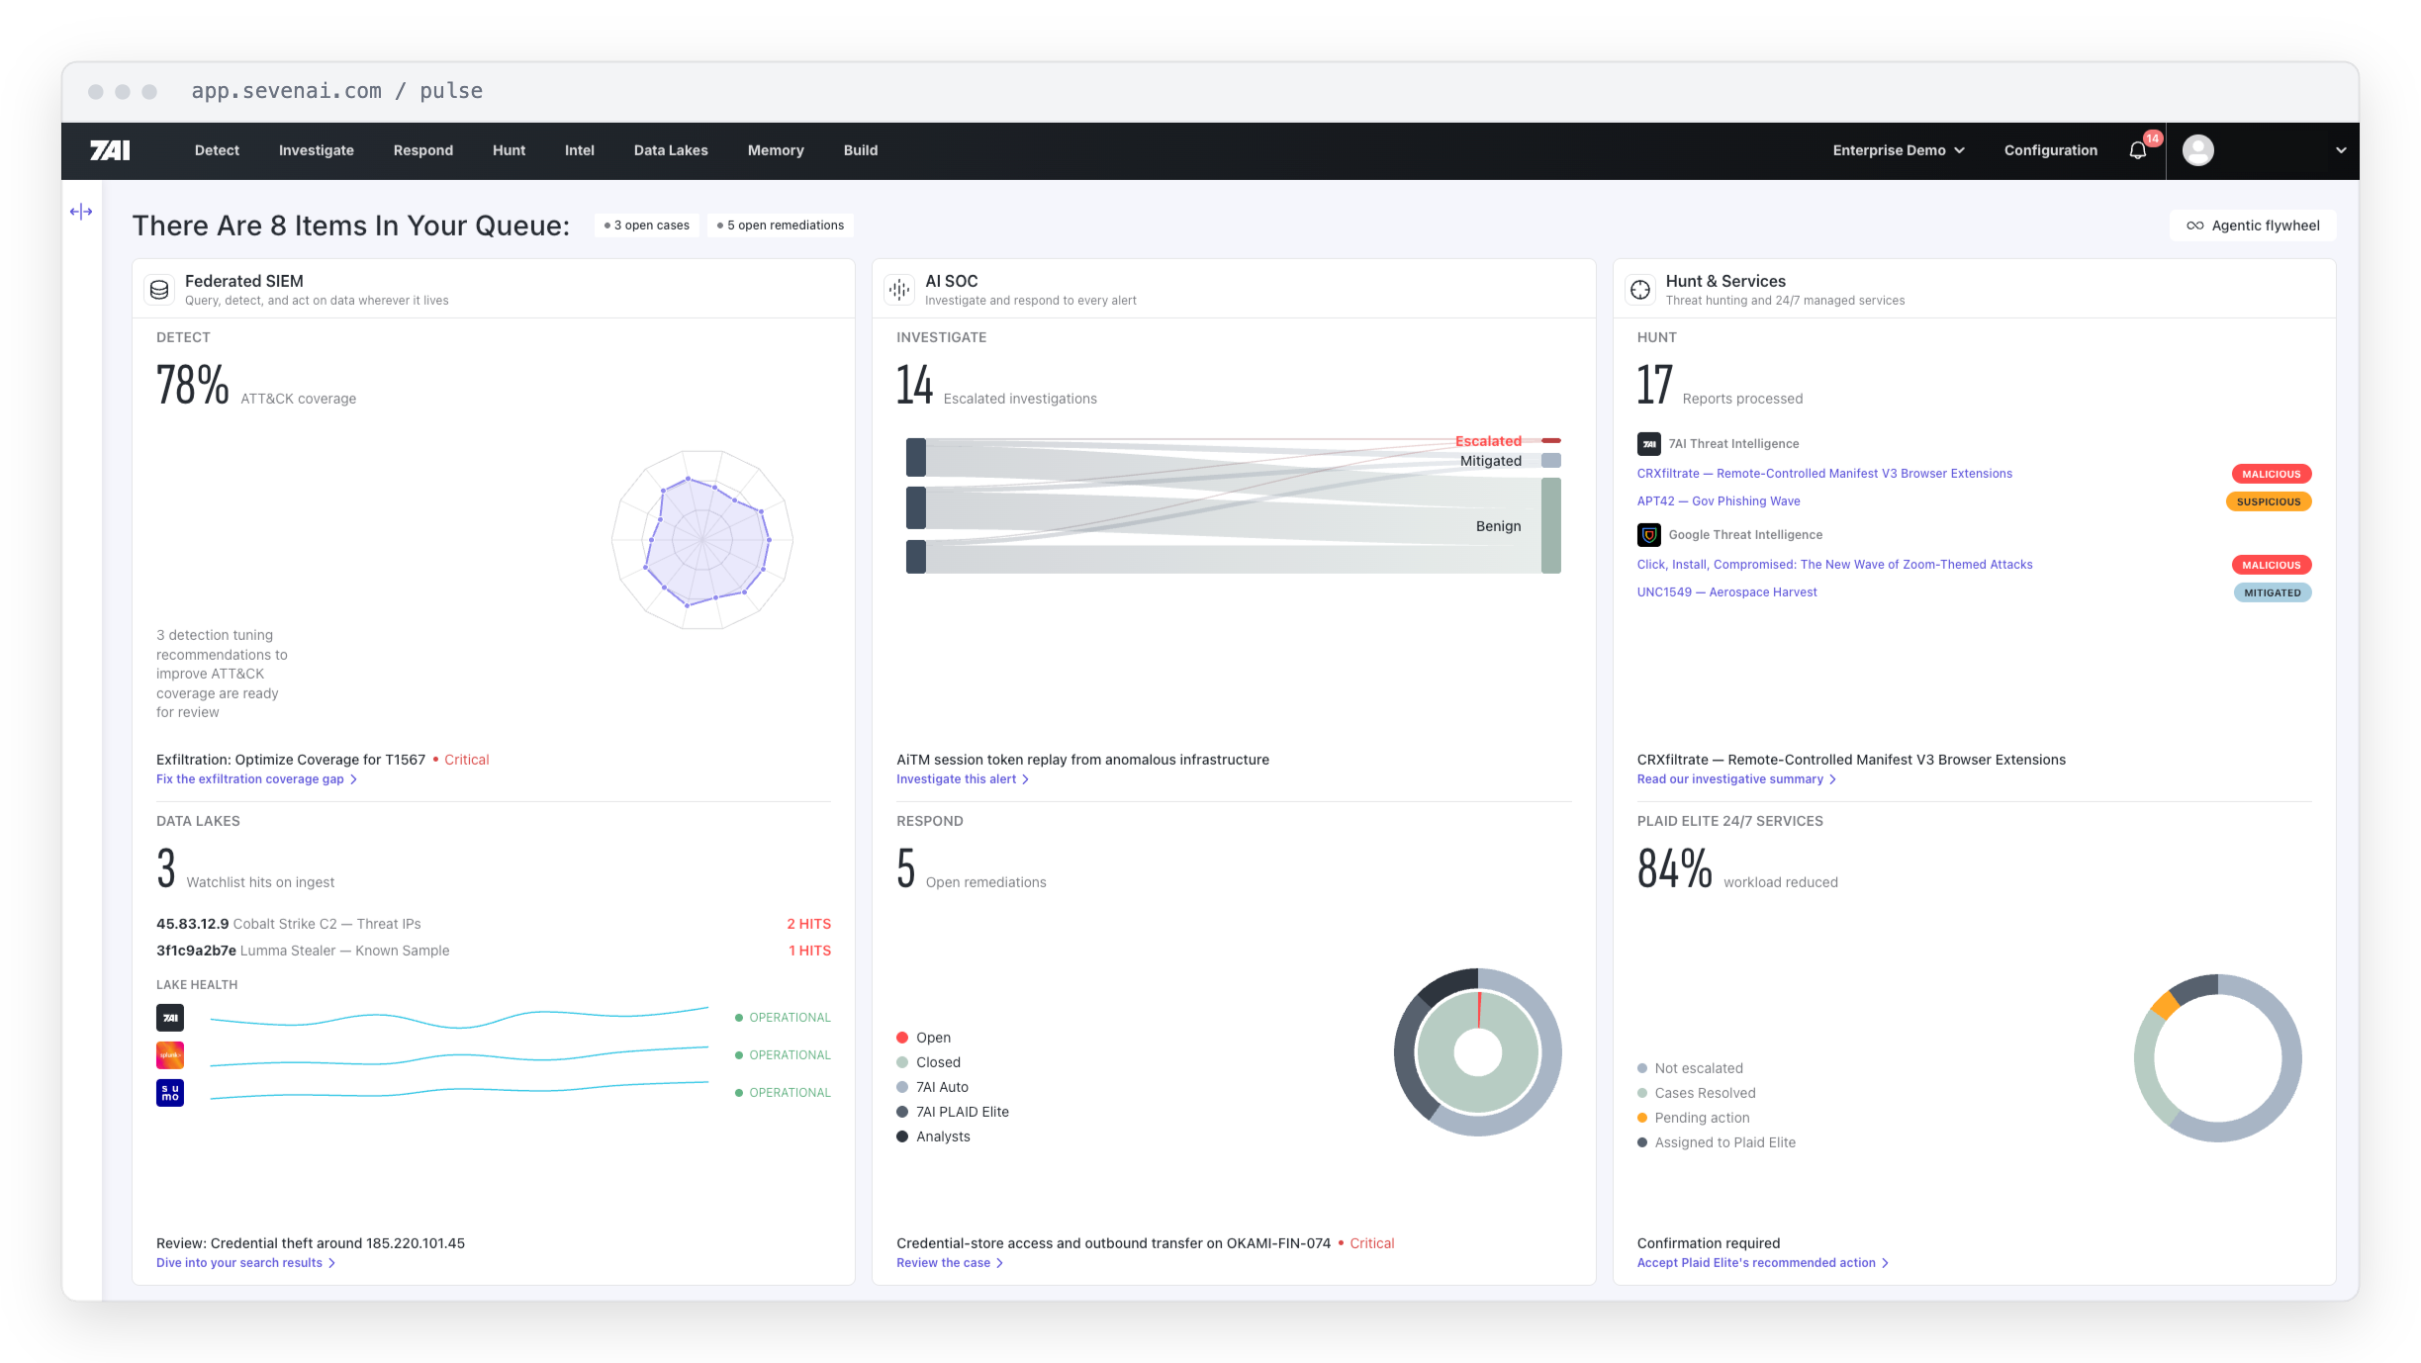The image size is (2421, 1363).
Task: Click the ATT&CK coverage radar chart
Action: [x=702, y=540]
